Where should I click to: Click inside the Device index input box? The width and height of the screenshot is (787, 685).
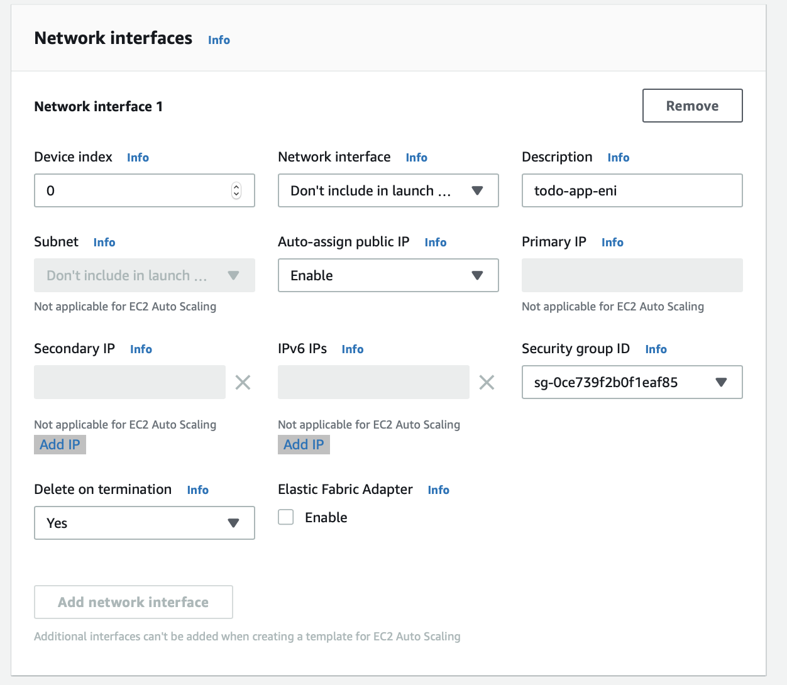click(126, 190)
